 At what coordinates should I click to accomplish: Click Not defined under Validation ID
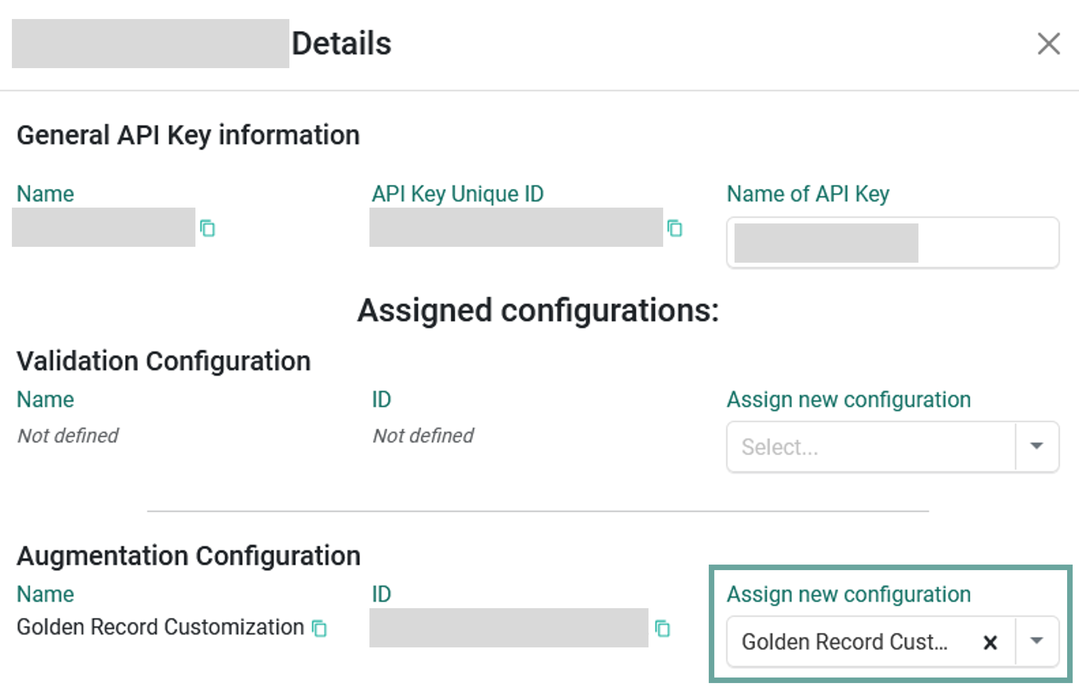tap(423, 435)
